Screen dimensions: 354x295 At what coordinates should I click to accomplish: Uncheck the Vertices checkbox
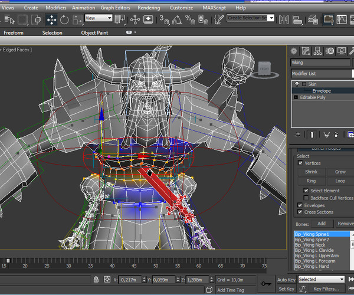[300, 163]
